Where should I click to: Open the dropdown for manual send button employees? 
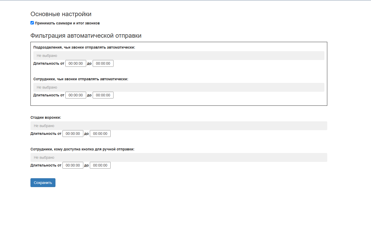click(179, 157)
